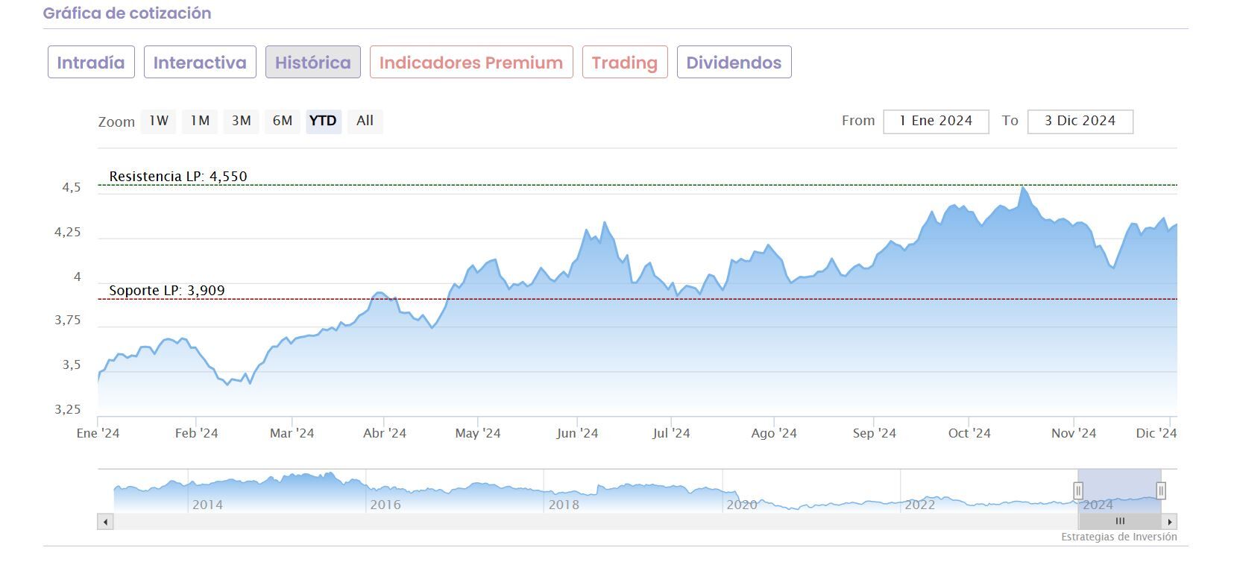Screen dimensions: 1234x565
Task: Set zoom range to 1M
Action: 200,121
